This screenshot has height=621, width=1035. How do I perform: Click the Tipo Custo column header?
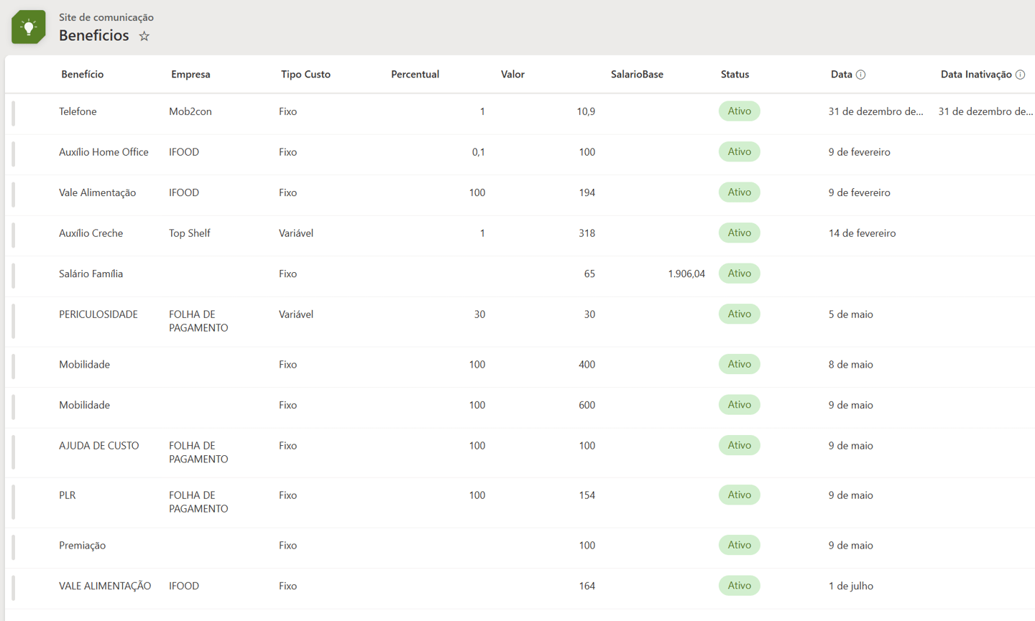[305, 75]
